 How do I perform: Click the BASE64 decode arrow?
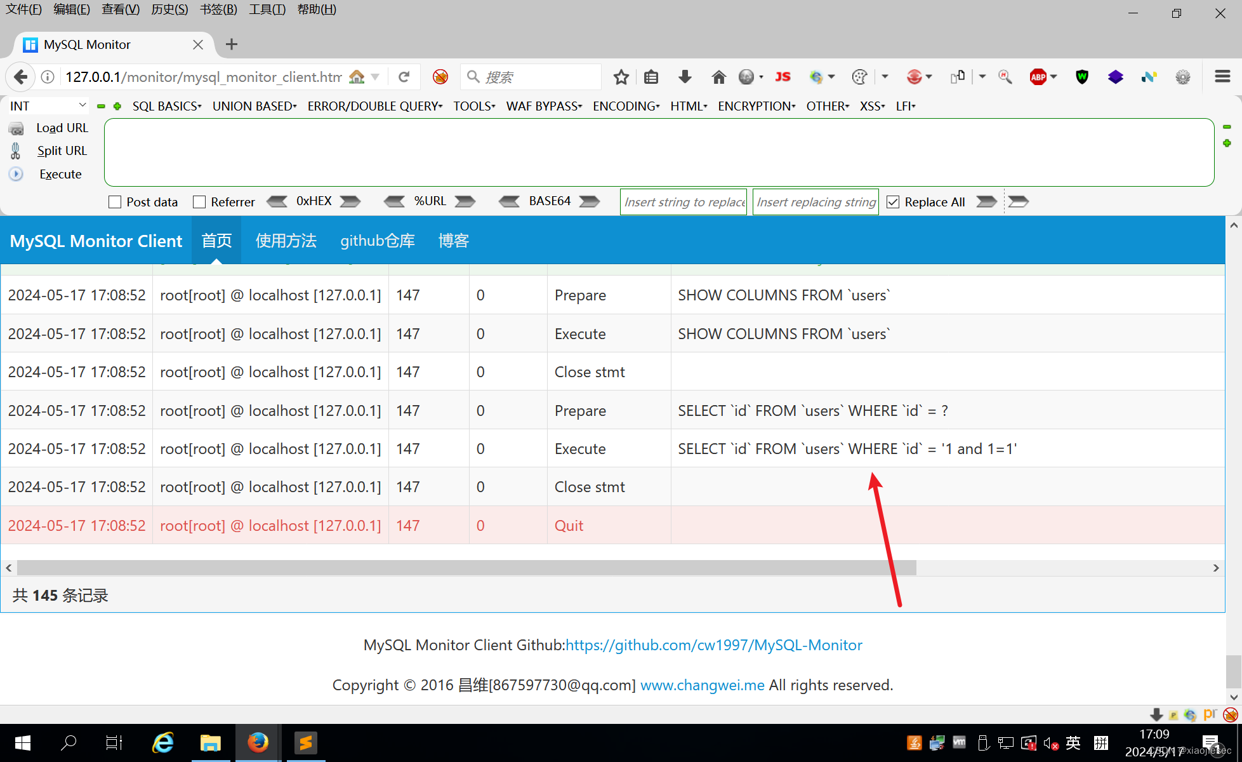[x=510, y=201]
